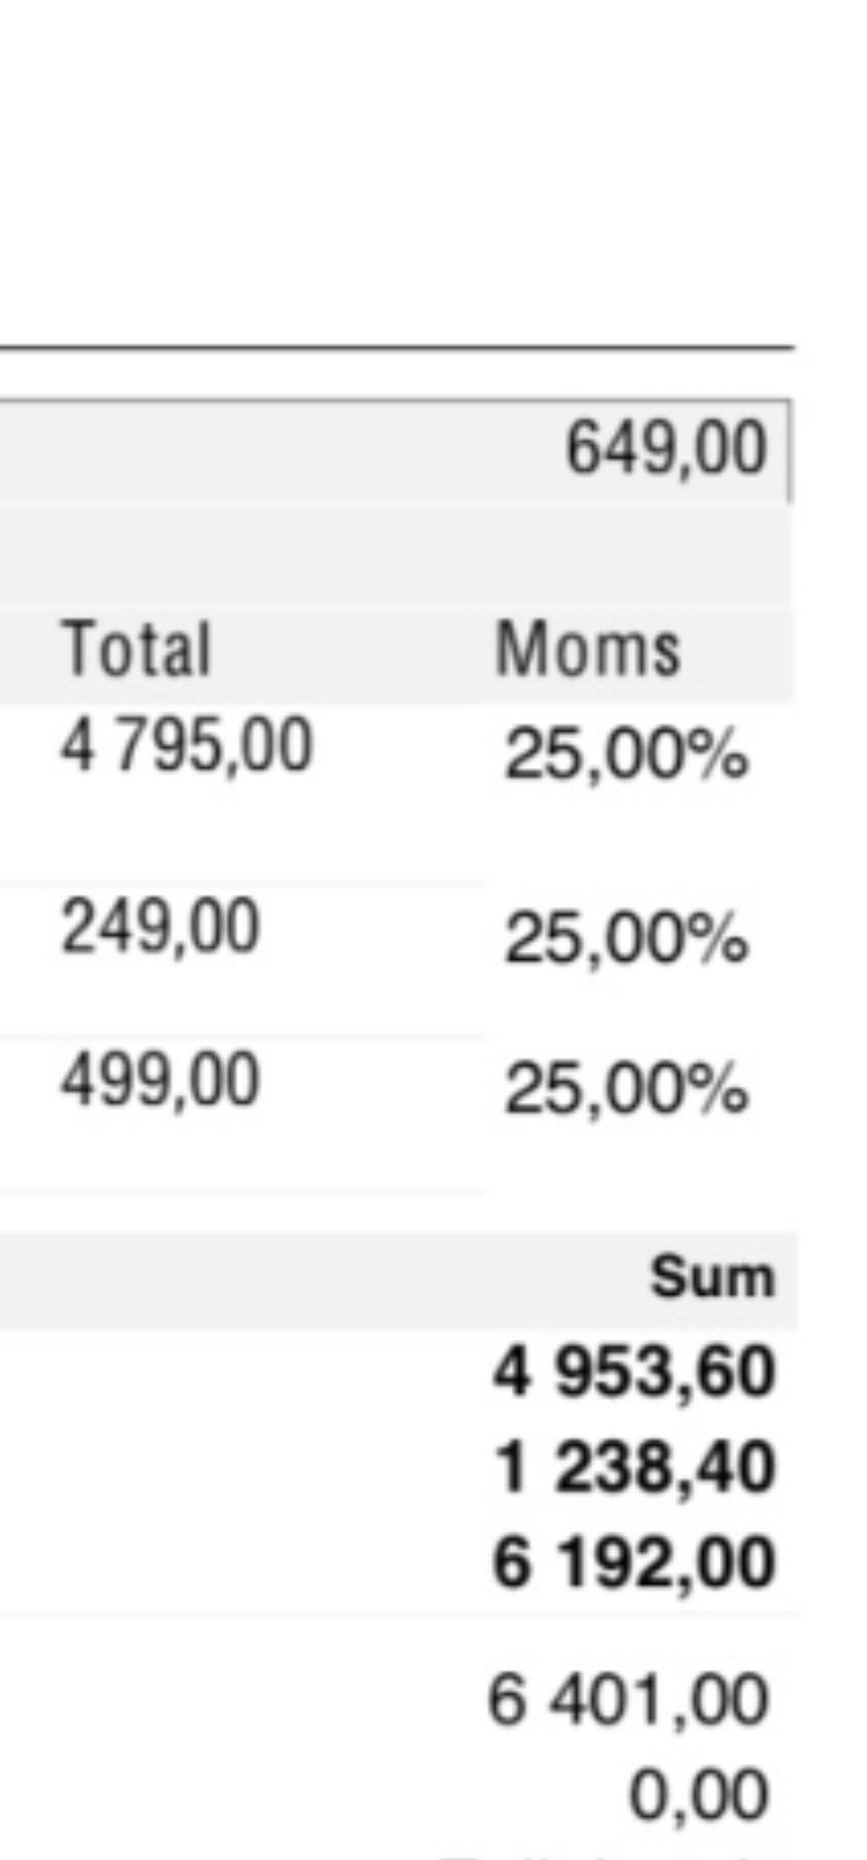The height and width of the screenshot is (1860, 867).
Task: Click the horizontal rule above 649,00
Action: 397,347
